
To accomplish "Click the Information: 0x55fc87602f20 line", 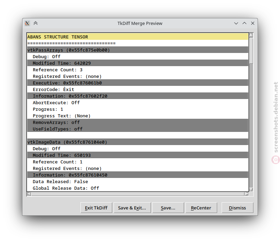I will pyautogui.click(x=138, y=96).
